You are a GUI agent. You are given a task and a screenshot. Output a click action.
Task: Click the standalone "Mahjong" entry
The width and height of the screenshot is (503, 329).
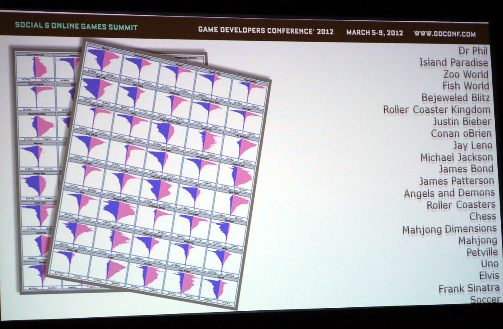(478, 240)
